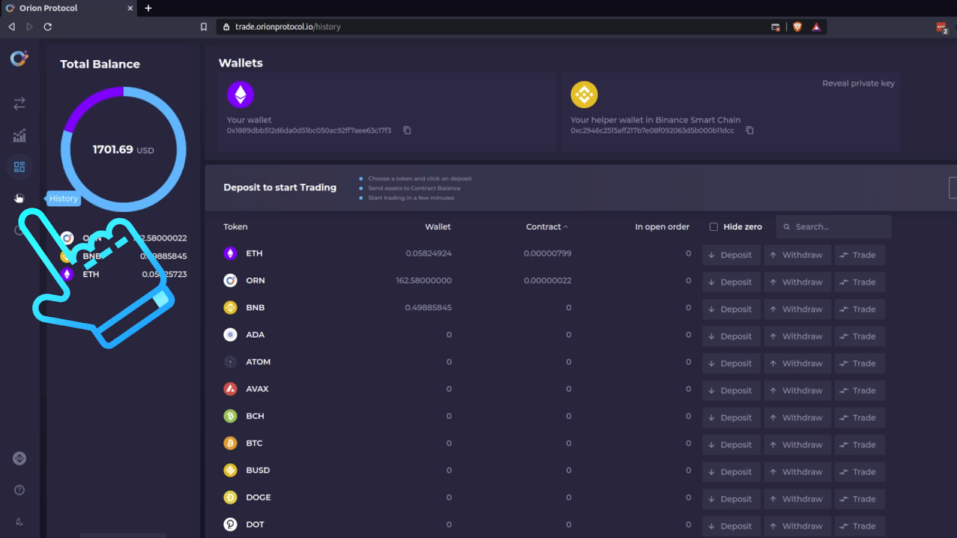
Task: Open help question mark icon
Action: coord(19,490)
